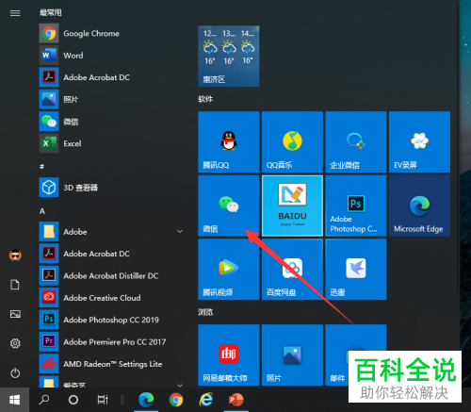Screen dimensions: 471x412
Task: Open Excel from most used list
Action: (111, 143)
